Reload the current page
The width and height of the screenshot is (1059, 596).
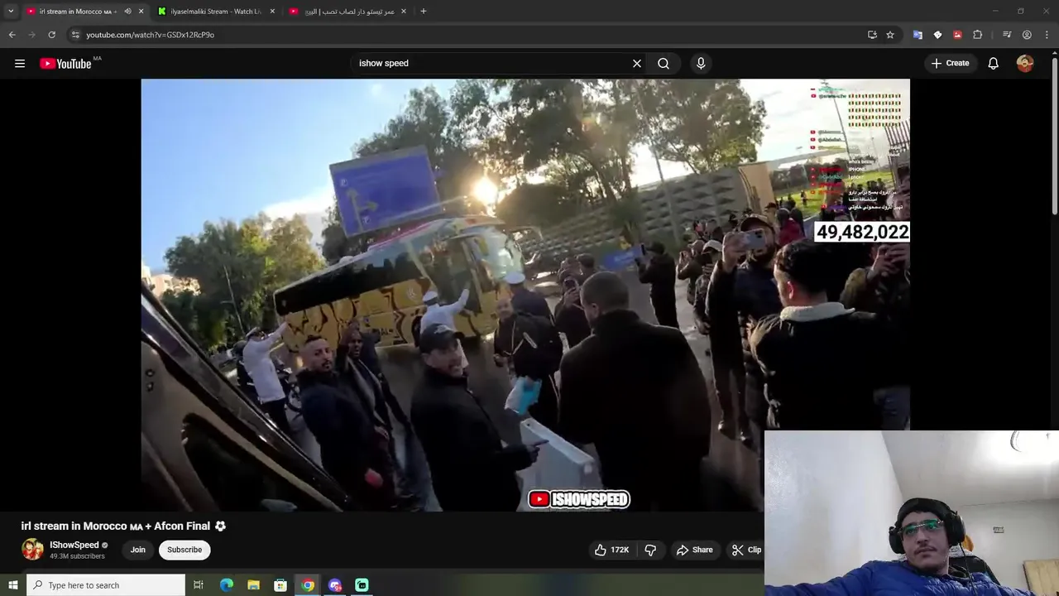coord(51,35)
